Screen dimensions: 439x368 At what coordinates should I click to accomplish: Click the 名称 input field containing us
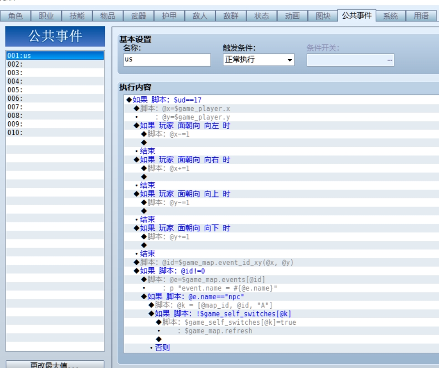click(167, 60)
